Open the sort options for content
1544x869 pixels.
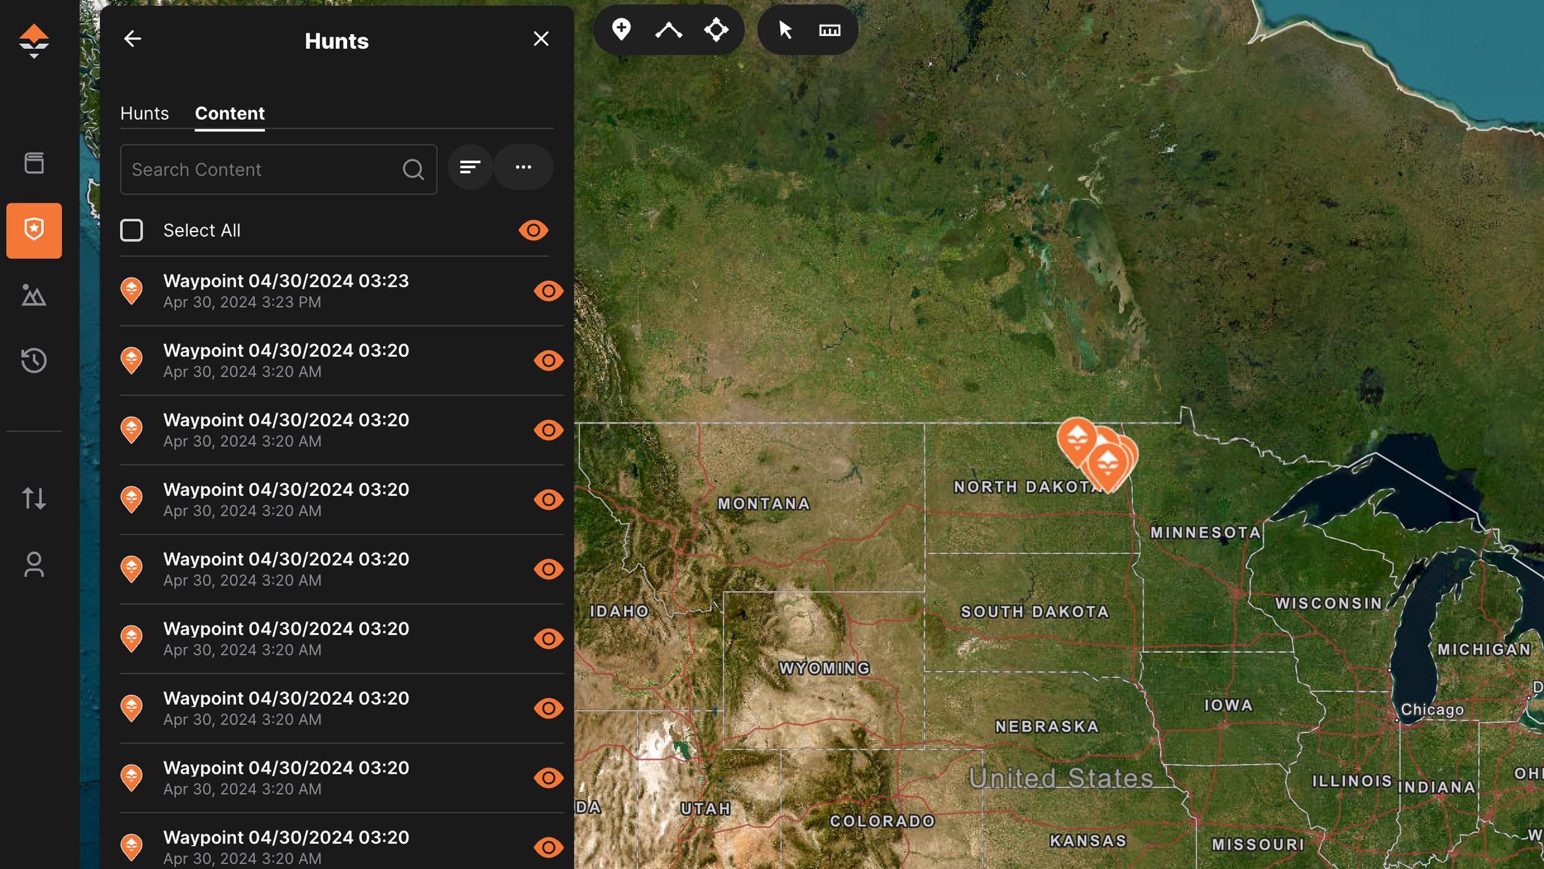[x=470, y=167]
